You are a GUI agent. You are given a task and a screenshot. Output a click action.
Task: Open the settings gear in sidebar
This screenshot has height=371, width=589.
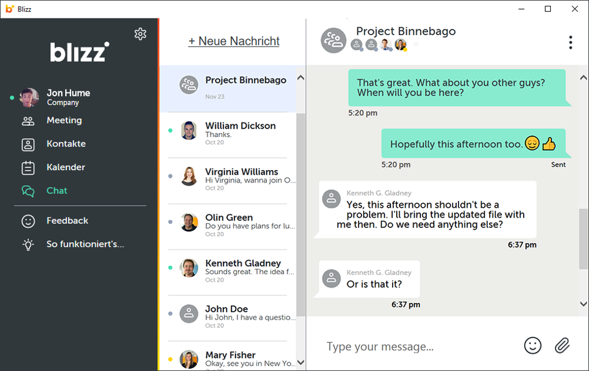click(x=140, y=34)
